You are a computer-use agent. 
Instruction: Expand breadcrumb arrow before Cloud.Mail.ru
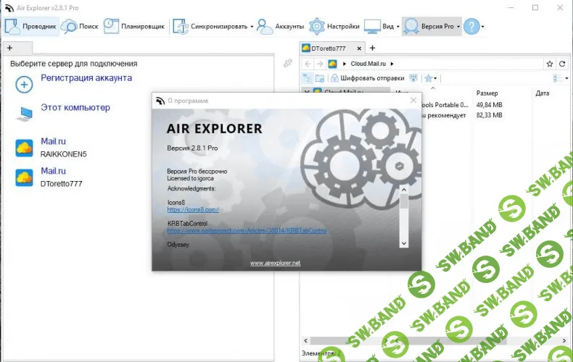345,64
